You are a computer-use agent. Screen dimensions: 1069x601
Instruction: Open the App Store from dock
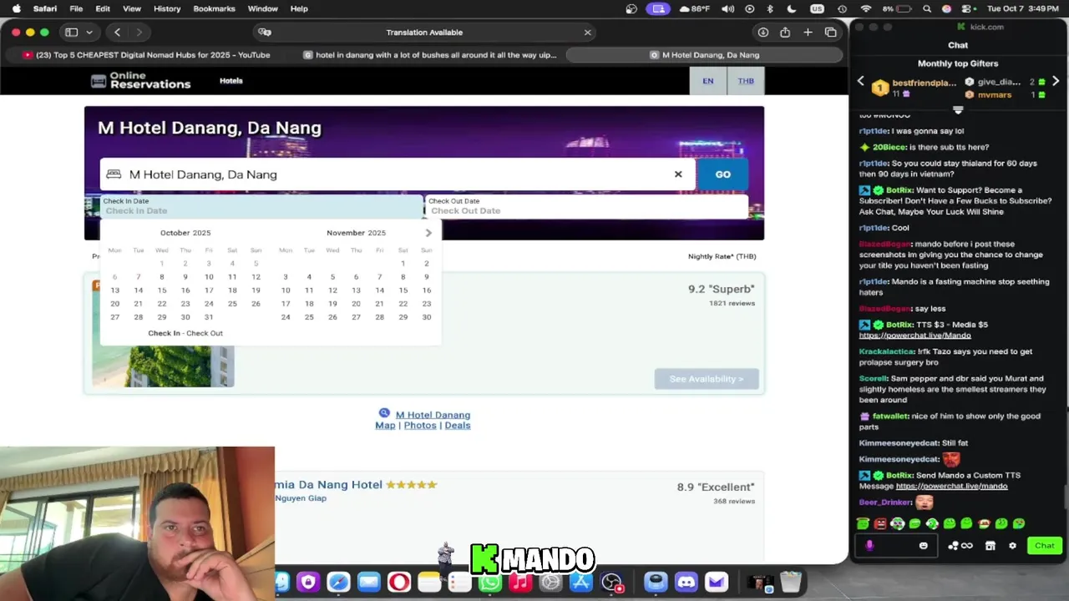click(581, 582)
